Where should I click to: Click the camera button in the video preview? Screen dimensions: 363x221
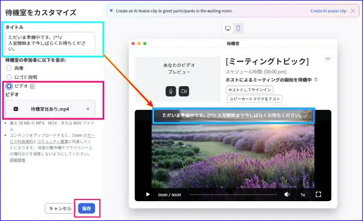[x=184, y=91]
